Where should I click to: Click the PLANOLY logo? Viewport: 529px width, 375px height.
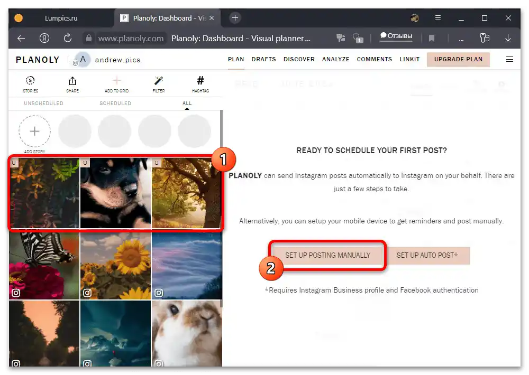pyautogui.click(x=38, y=60)
